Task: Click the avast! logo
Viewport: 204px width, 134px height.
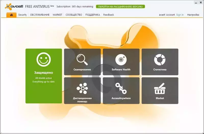Action: click(14, 7)
